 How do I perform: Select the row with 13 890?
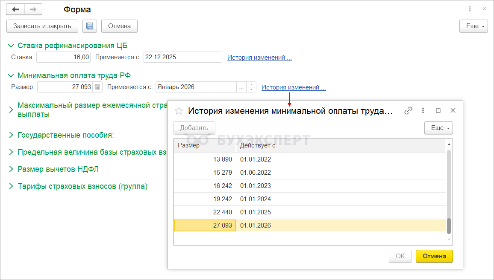pos(310,159)
